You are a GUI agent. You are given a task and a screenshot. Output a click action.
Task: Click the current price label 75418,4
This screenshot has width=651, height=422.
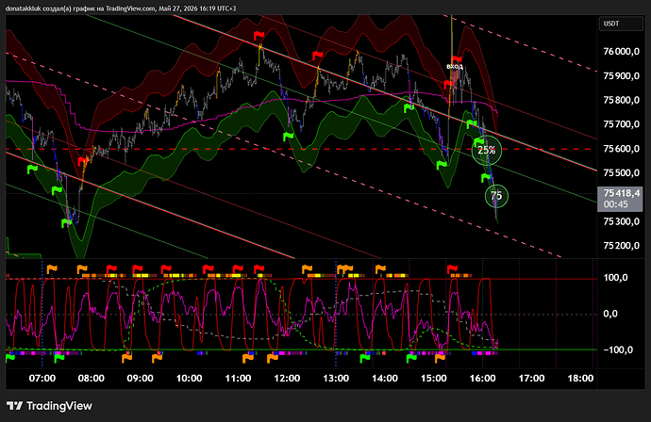click(622, 193)
